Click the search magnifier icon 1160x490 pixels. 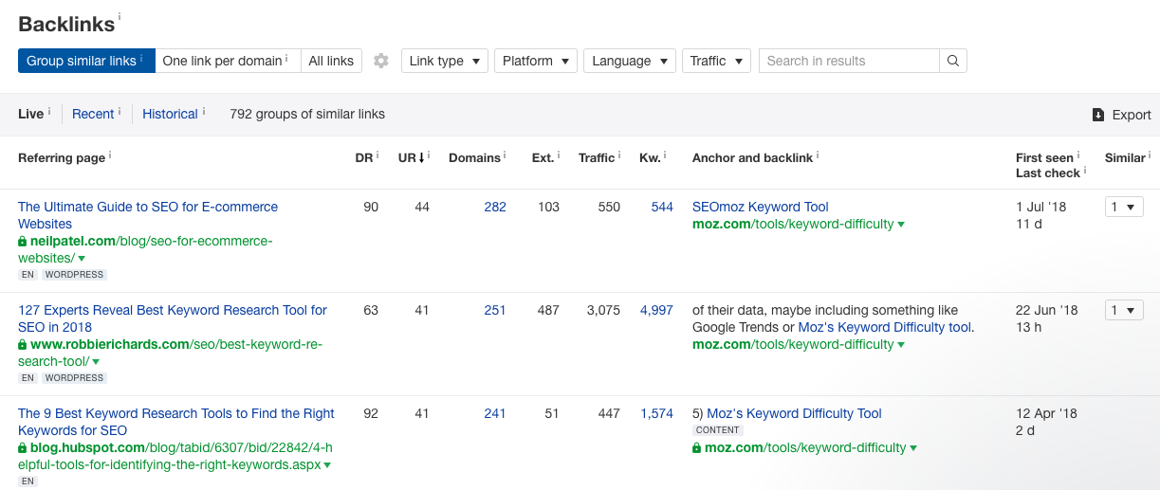(953, 61)
